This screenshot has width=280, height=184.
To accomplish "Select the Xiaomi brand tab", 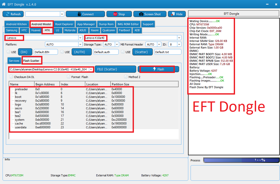I will pos(95,30).
